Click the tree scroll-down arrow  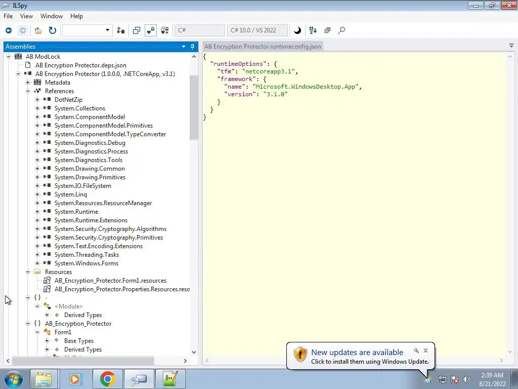coord(194,353)
